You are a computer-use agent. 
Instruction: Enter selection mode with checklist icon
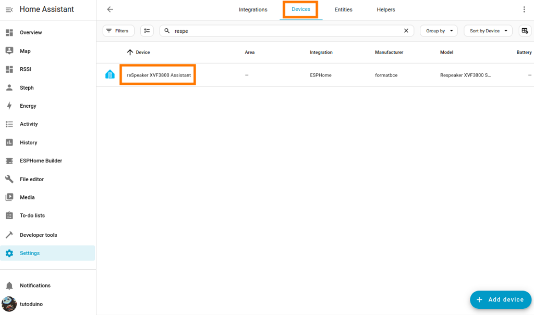[147, 31]
